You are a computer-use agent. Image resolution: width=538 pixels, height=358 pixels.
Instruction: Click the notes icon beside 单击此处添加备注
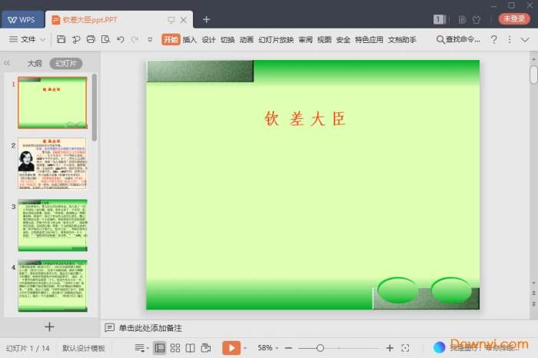109,328
